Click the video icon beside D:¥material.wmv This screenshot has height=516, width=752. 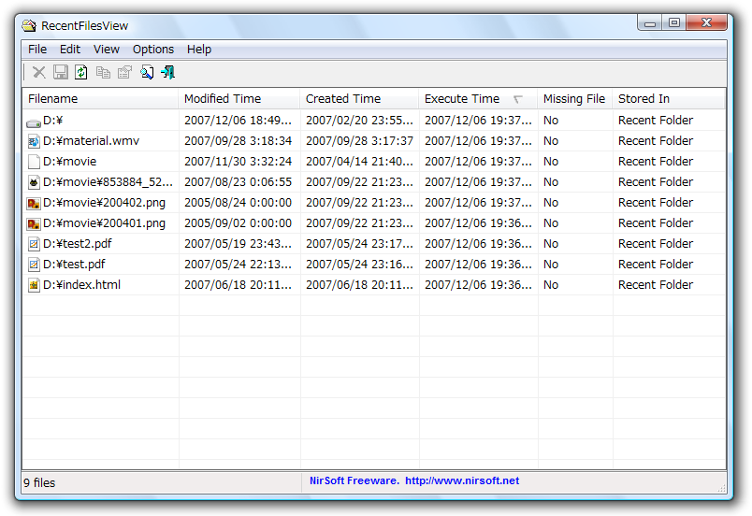click(34, 141)
